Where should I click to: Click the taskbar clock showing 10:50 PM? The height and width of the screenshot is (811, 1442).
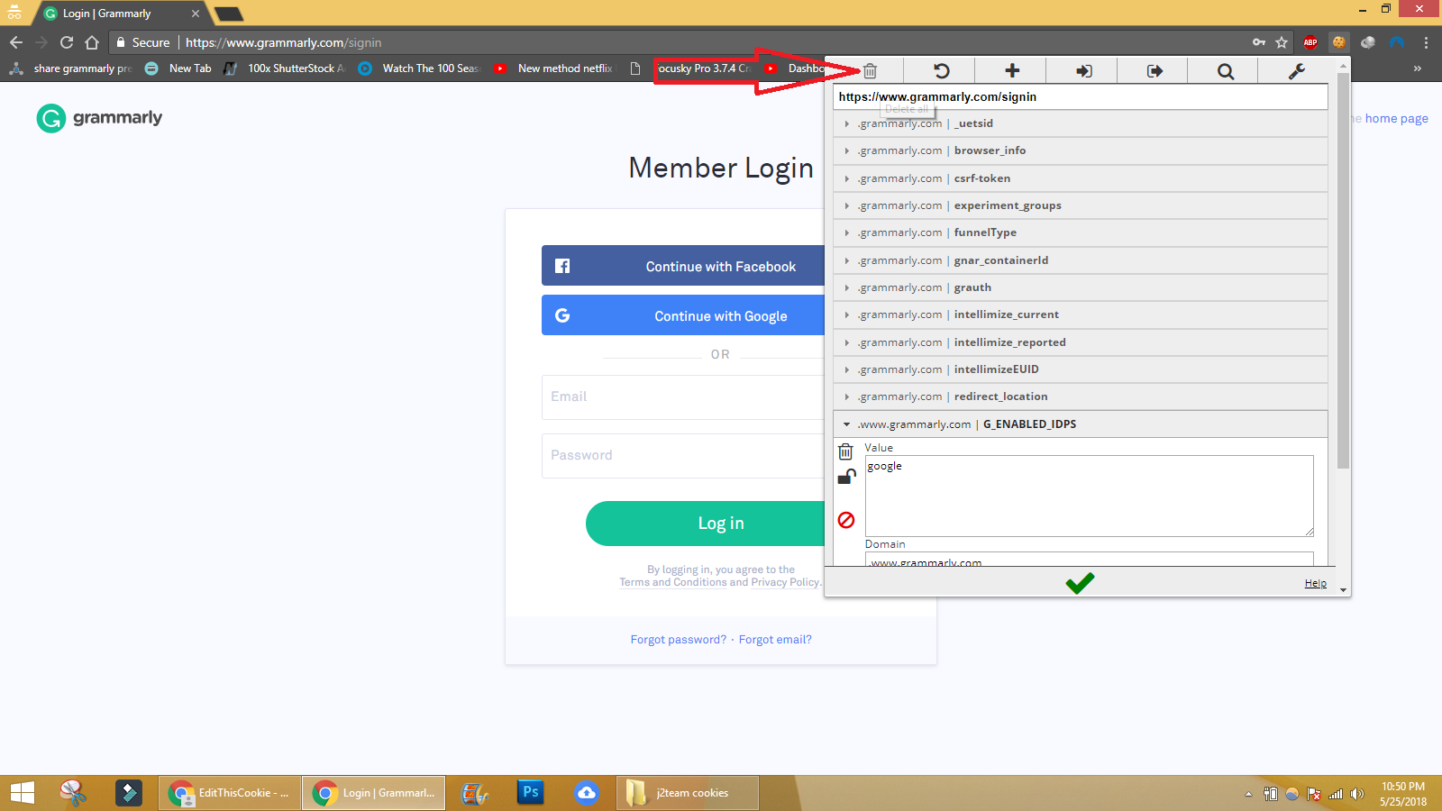pyautogui.click(x=1403, y=794)
